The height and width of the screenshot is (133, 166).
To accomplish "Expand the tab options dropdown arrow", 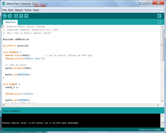I will tap(160, 22).
